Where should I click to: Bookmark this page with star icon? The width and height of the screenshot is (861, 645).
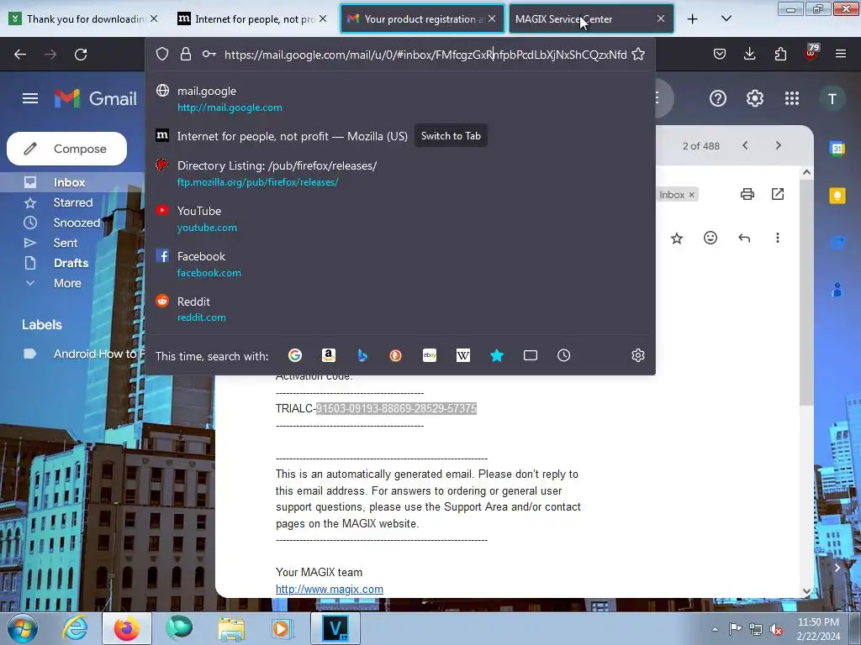pyautogui.click(x=637, y=55)
